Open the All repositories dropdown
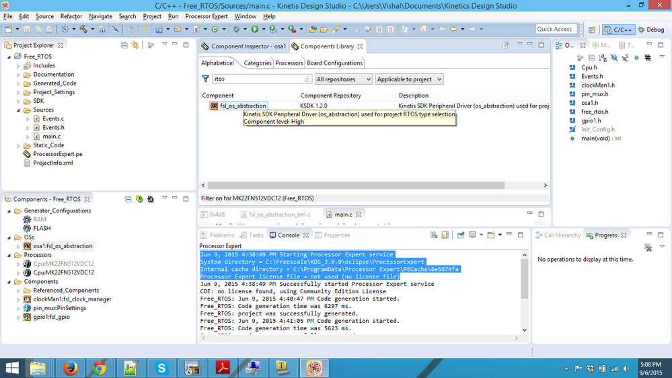Image resolution: width=672 pixels, height=378 pixels. coord(343,79)
